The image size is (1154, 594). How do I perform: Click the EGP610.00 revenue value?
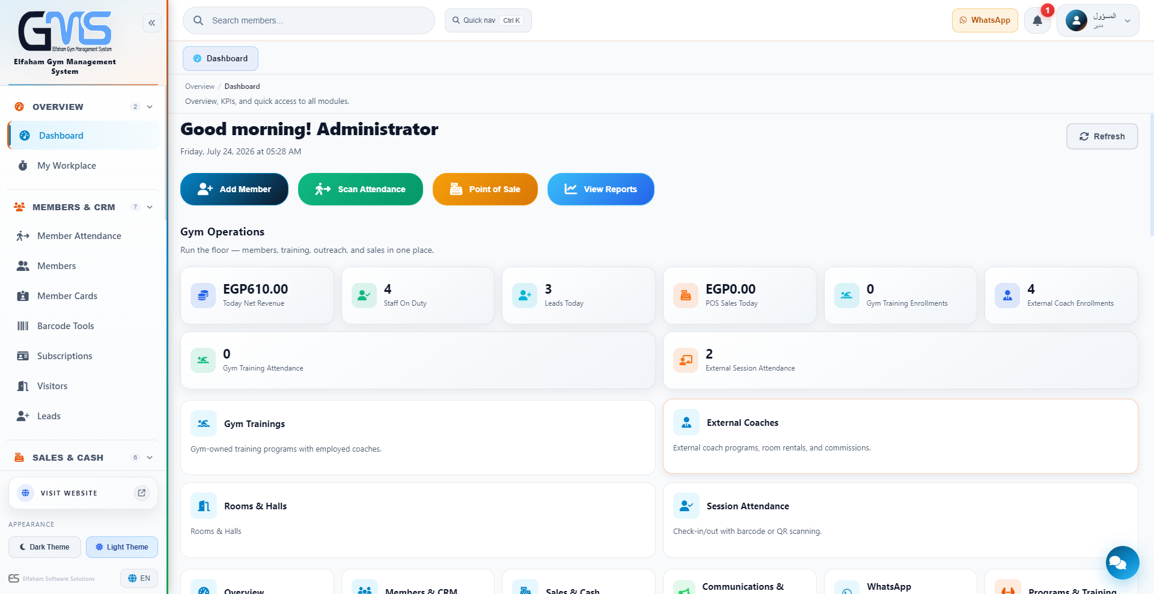pos(255,289)
